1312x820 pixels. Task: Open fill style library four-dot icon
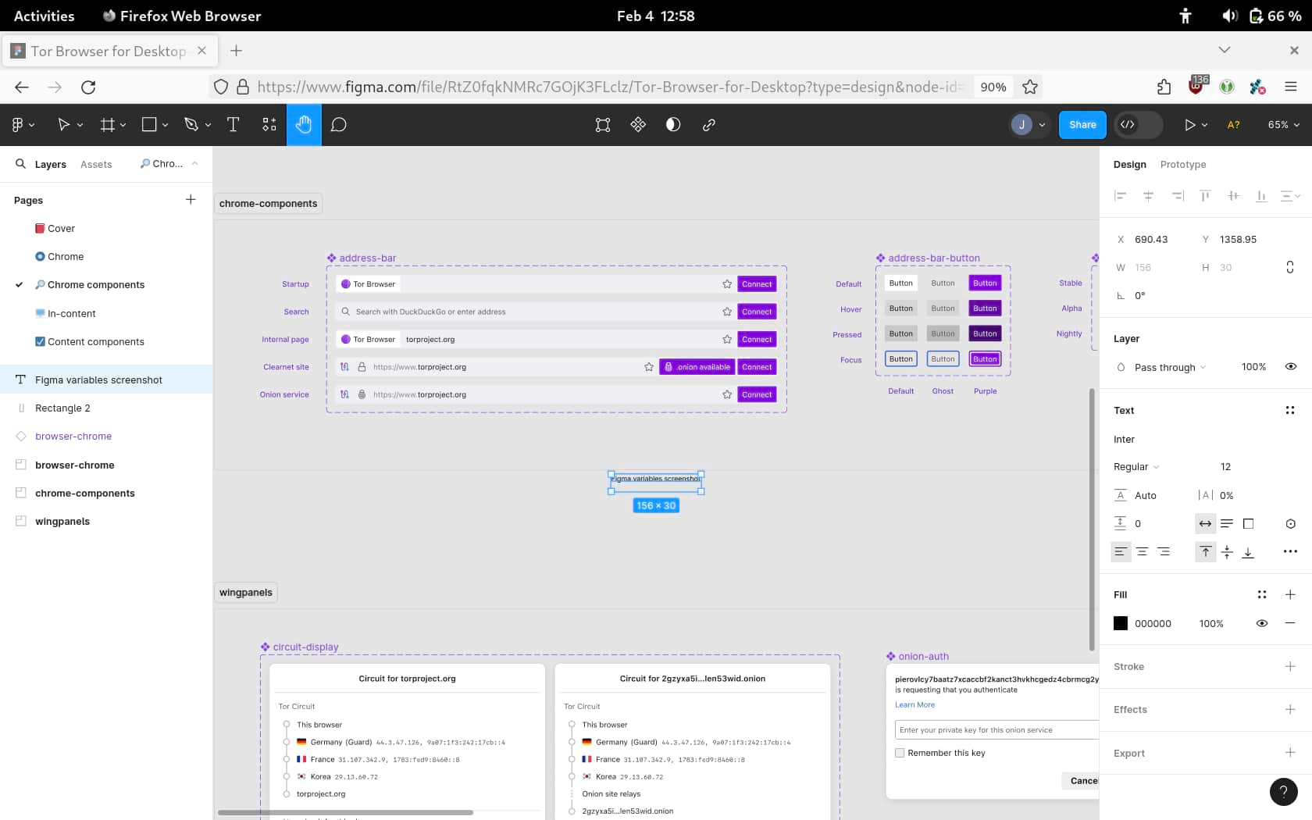[x=1262, y=595]
